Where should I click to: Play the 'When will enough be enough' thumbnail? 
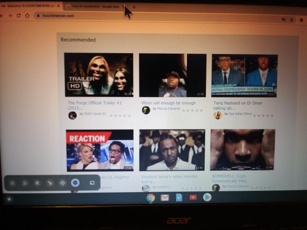click(173, 75)
